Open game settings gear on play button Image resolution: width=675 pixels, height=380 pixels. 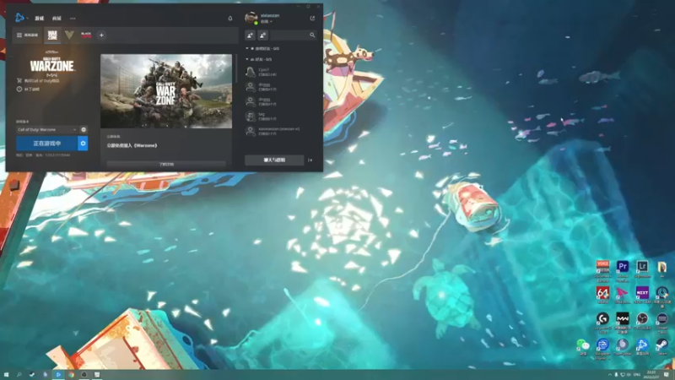coord(83,144)
